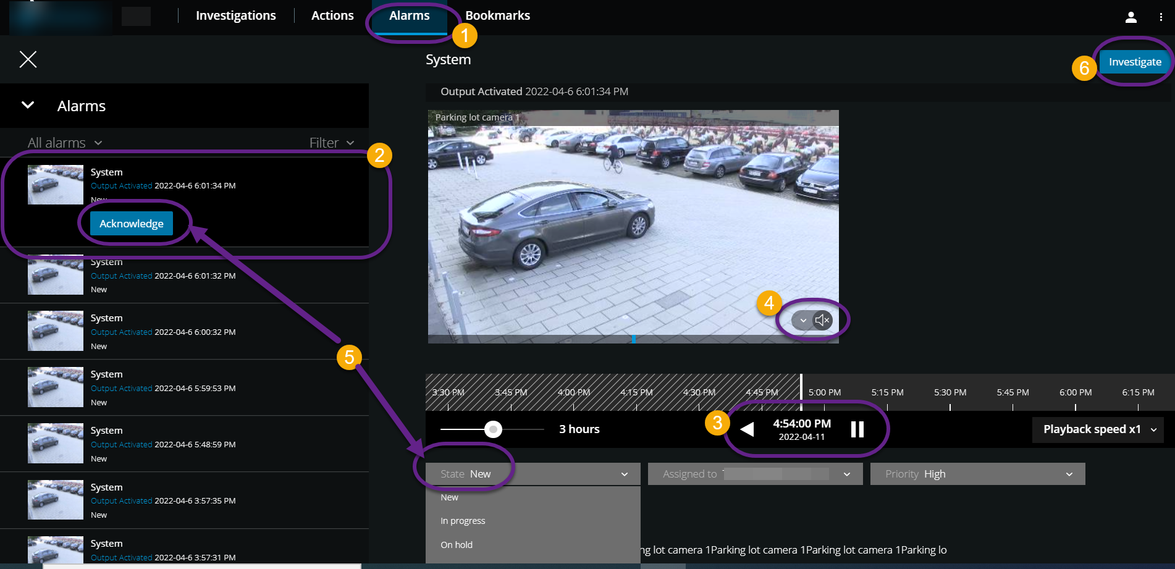1175x569 pixels.
Task: Click the 5:30 PM timeline marker
Action: tap(950, 392)
